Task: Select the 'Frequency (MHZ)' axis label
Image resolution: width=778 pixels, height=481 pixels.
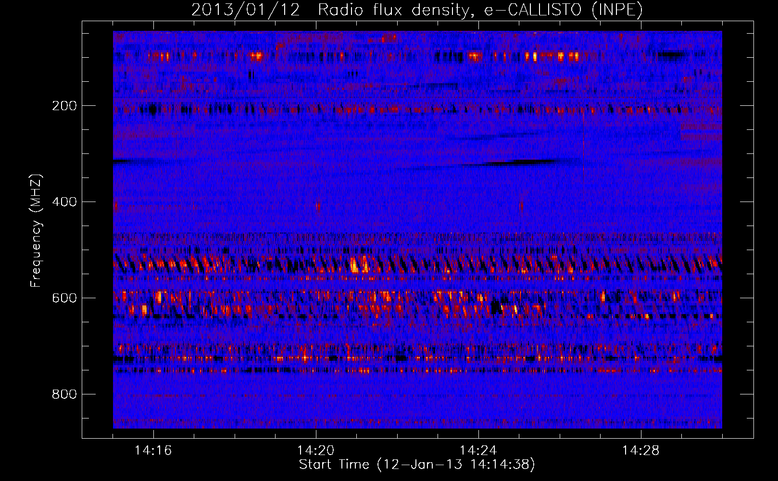Action: tap(36, 231)
